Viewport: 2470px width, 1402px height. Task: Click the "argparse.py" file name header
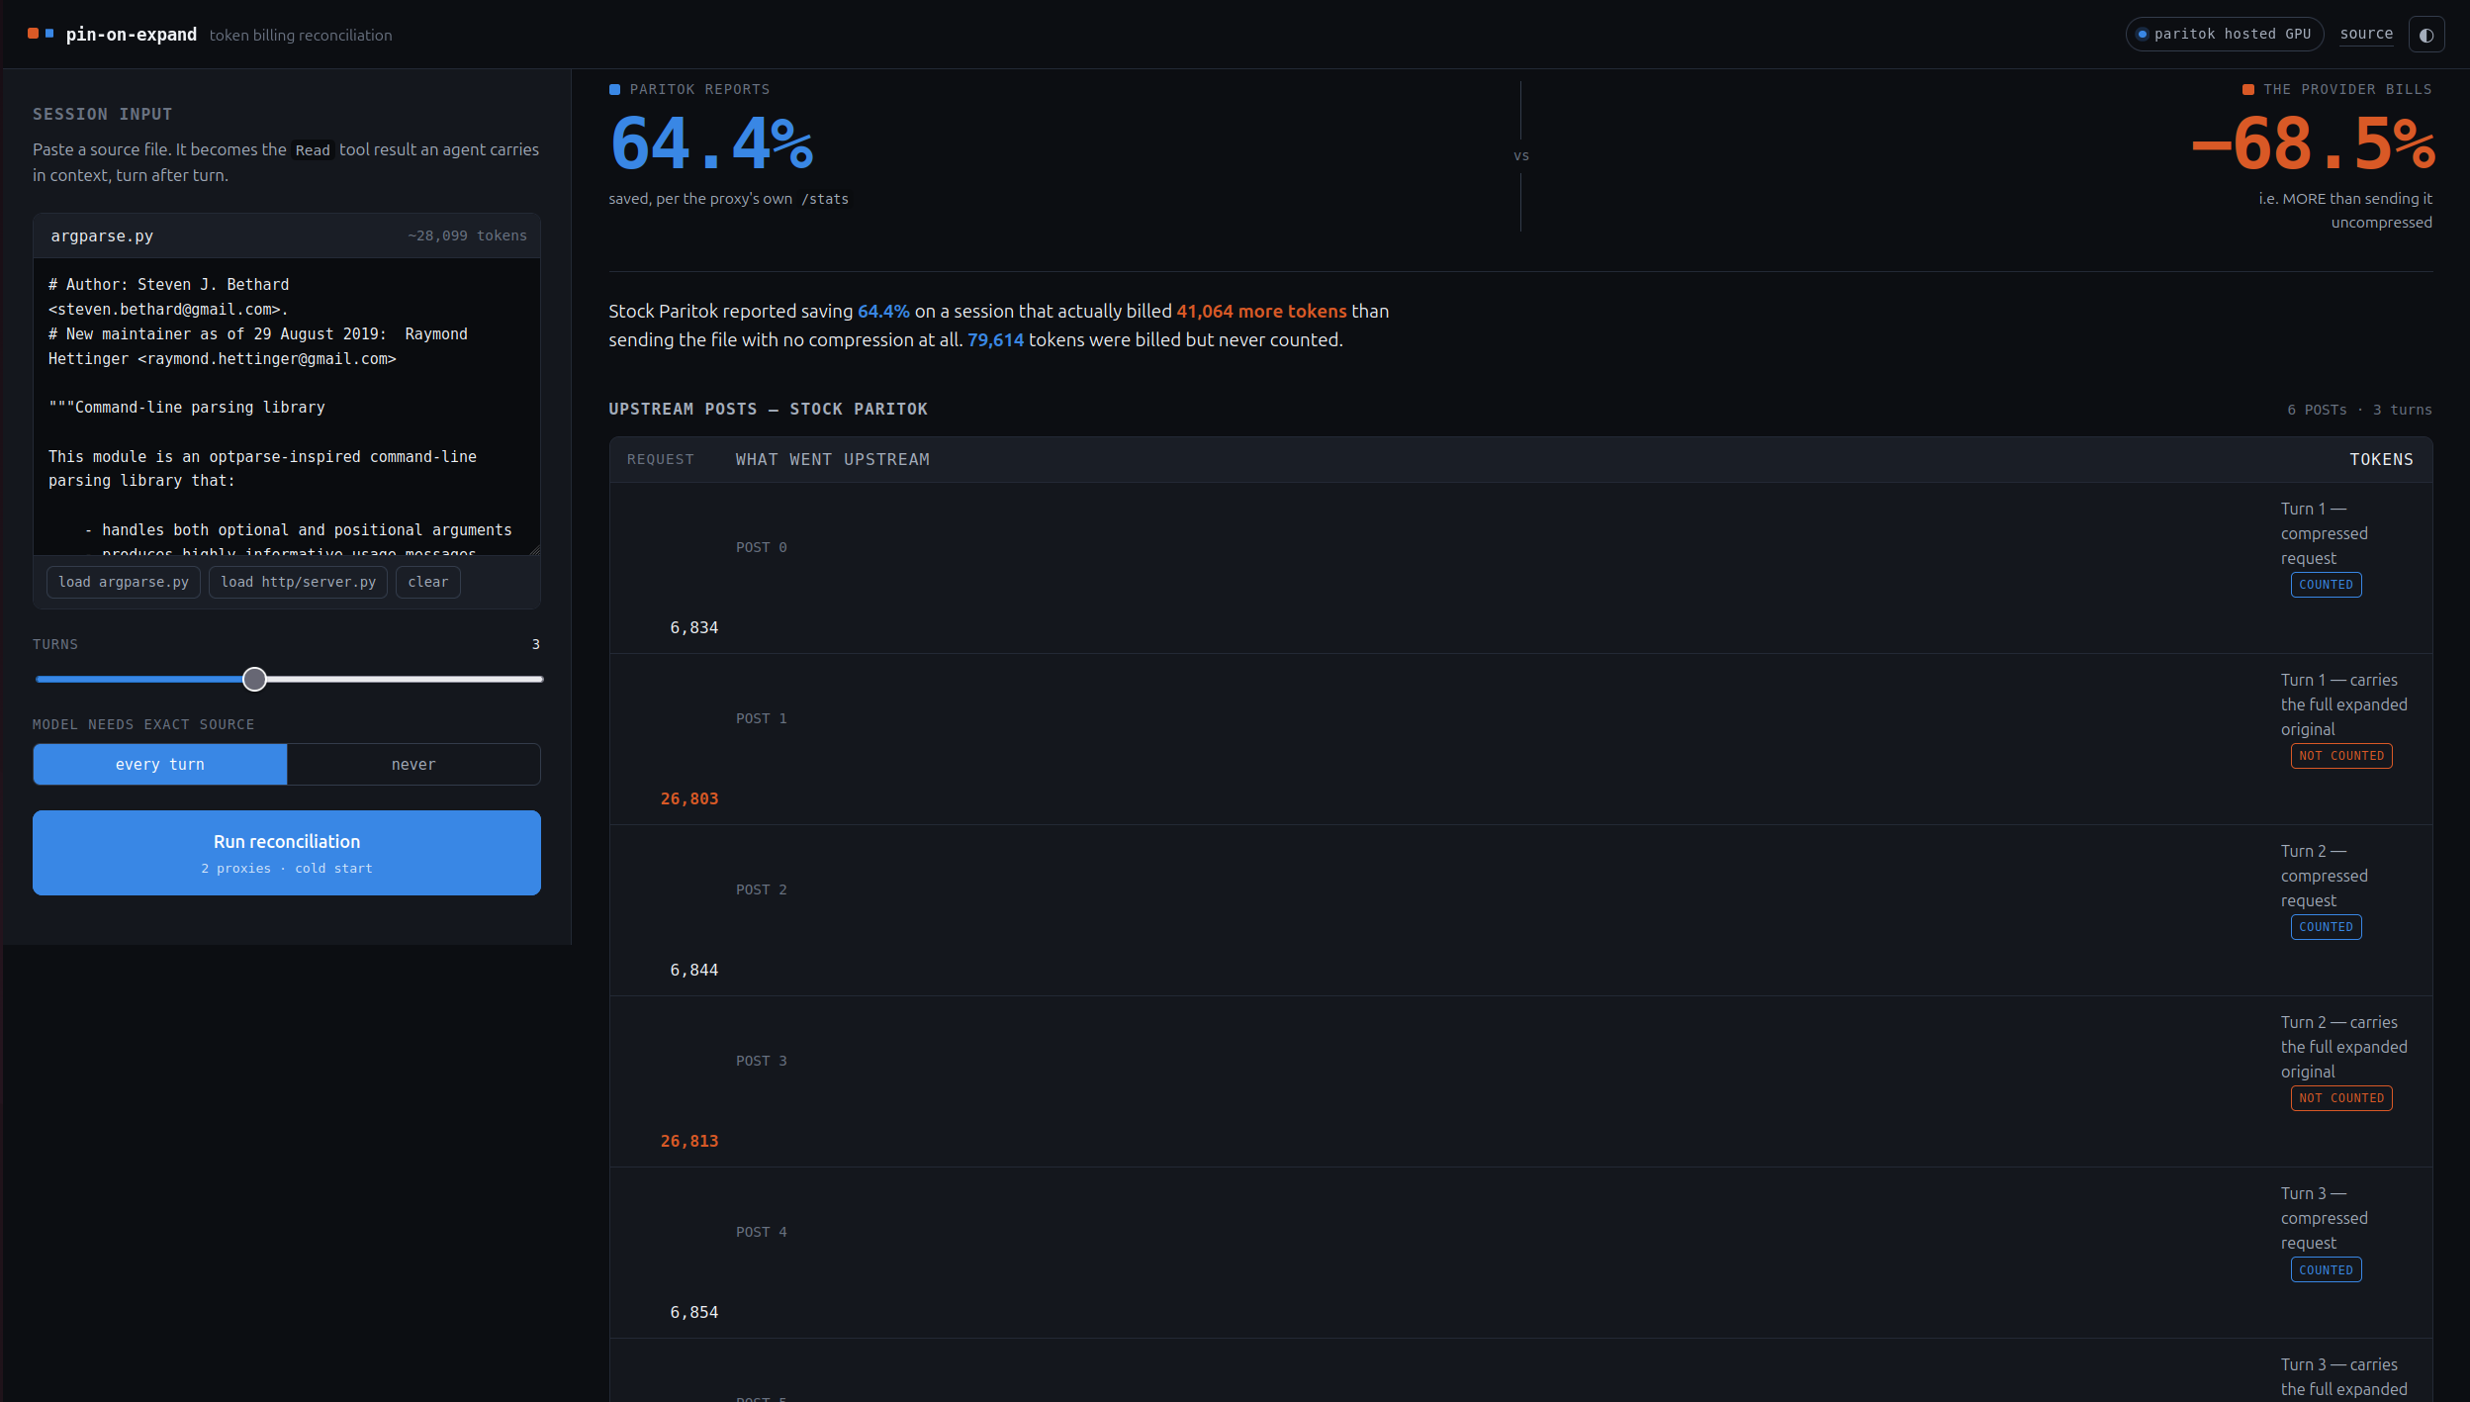[x=102, y=236]
